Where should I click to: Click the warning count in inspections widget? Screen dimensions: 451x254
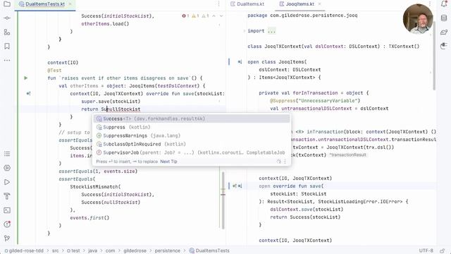[x=195, y=16]
